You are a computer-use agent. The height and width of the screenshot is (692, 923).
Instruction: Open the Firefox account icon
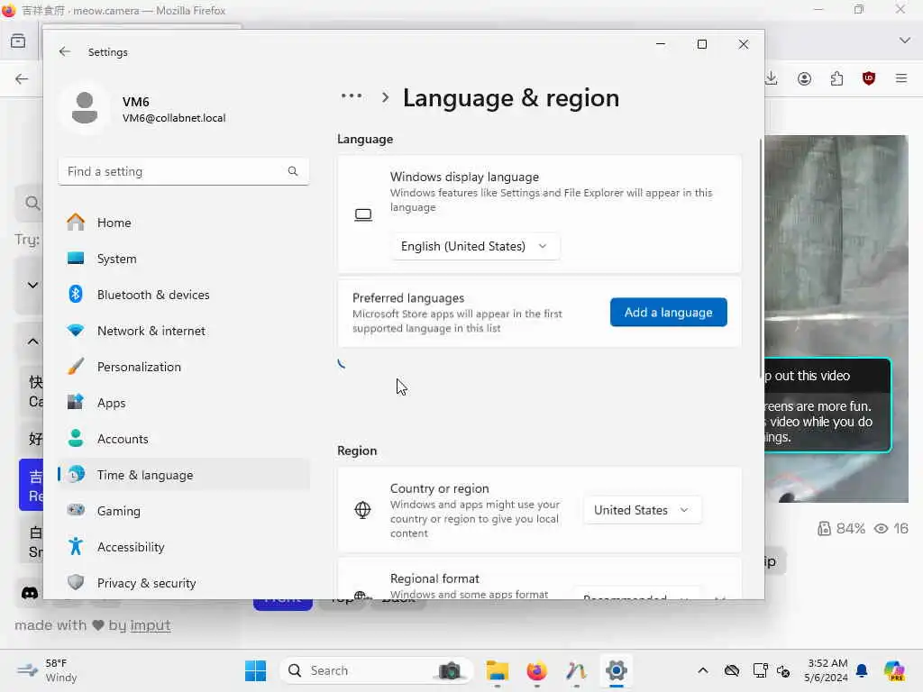[x=804, y=78]
